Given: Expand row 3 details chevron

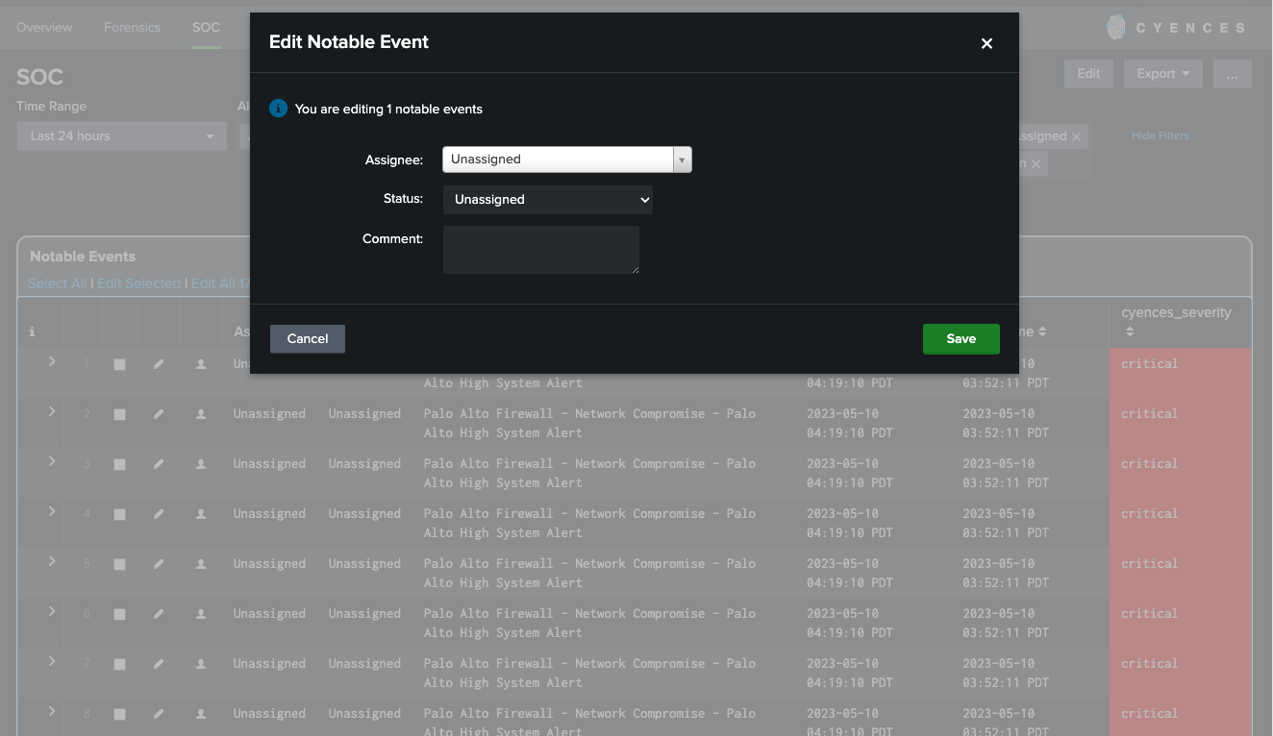Looking at the screenshot, I should [52, 461].
